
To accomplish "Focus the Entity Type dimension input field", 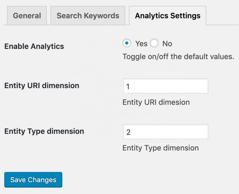I will click(165, 132).
